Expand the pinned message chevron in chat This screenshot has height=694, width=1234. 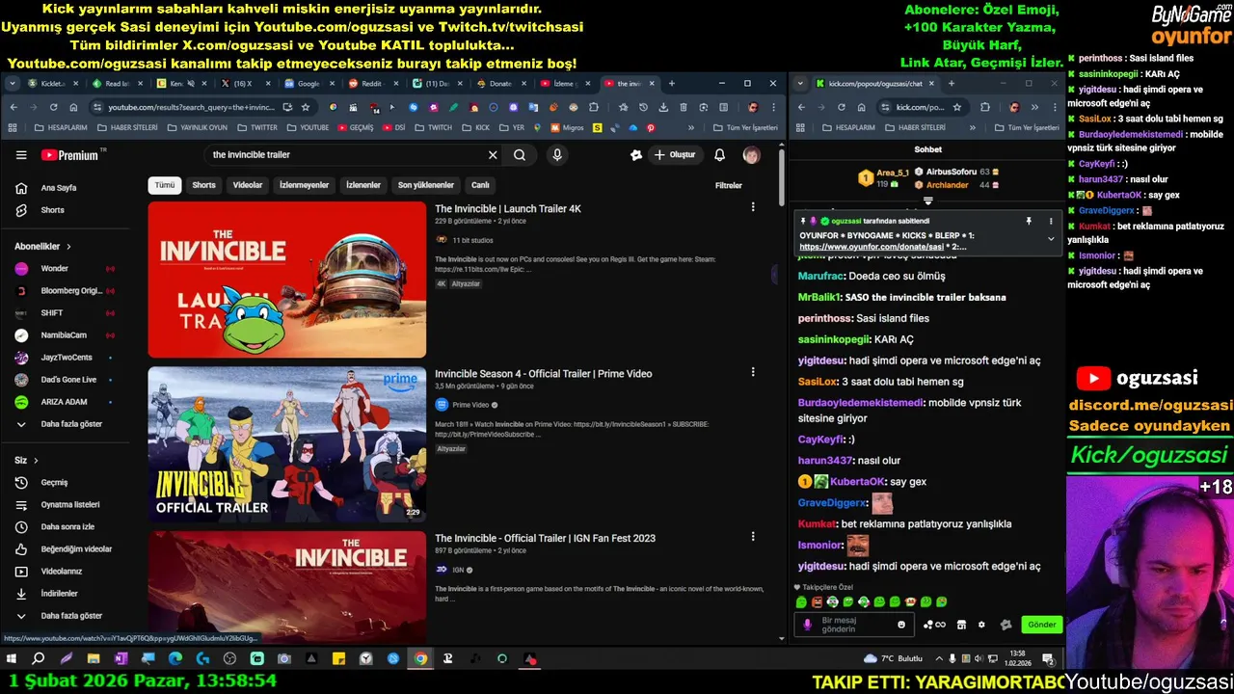click(x=1051, y=238)
